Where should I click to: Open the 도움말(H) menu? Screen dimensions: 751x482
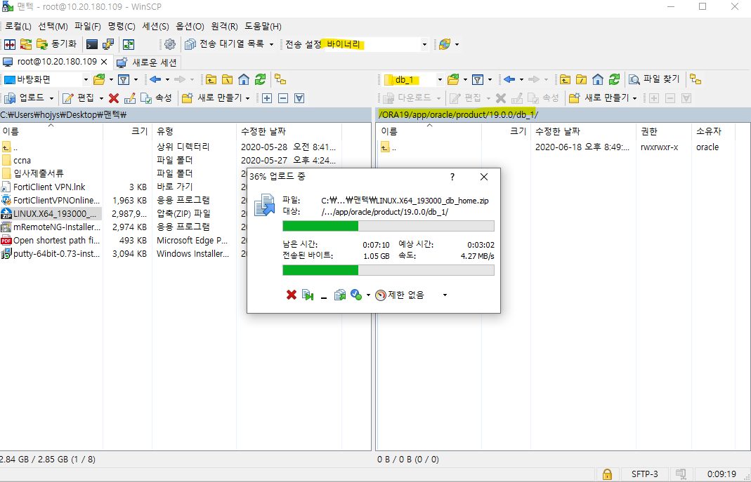(263, 26)
